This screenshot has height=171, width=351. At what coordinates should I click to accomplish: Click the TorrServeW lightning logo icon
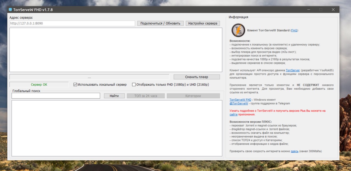238,30
